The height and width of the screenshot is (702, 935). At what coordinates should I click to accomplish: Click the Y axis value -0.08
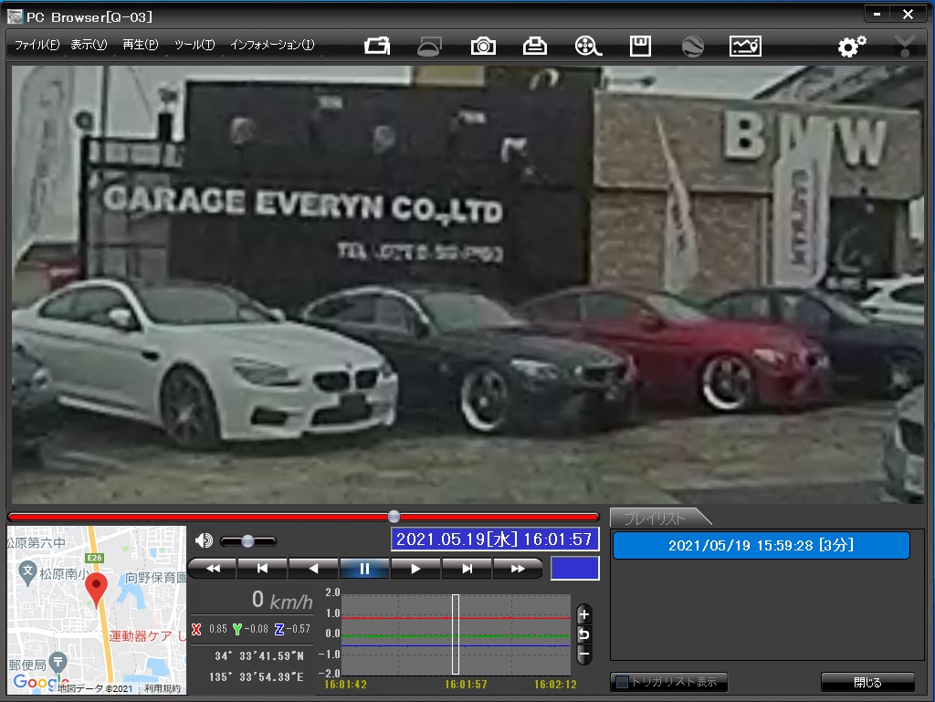256,629
